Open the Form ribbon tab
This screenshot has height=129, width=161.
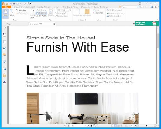click(56, 7)
